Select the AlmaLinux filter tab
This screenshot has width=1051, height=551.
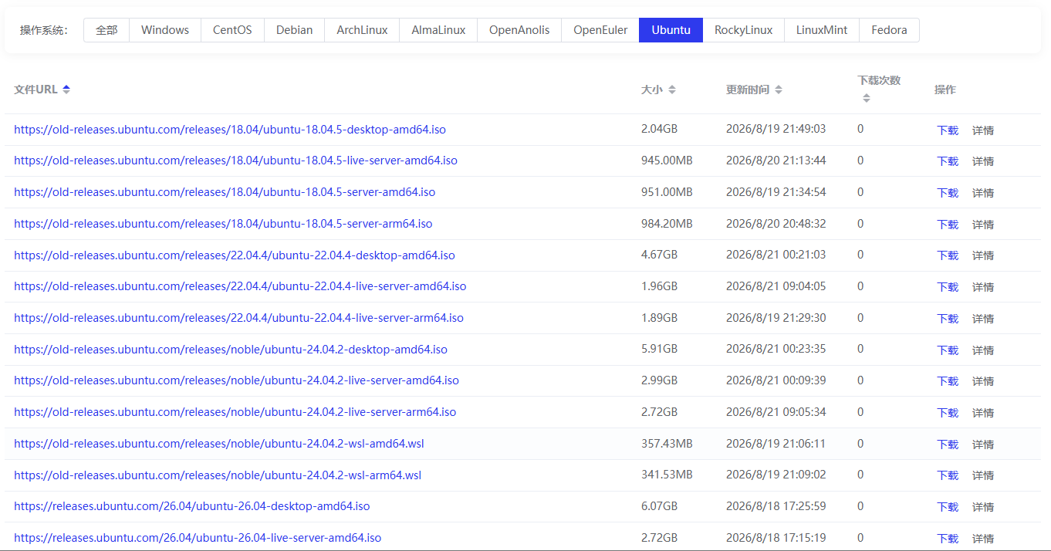[438, 30]
